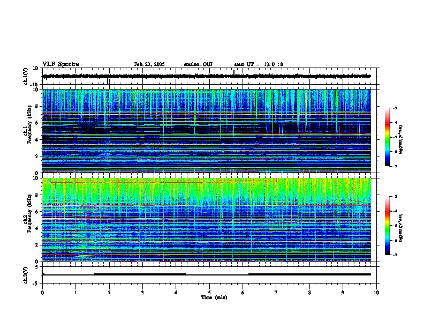Click the ch.1 "Frequency (kHz)" axis label
Screen dimensions: 424x328
pos(29,124)
